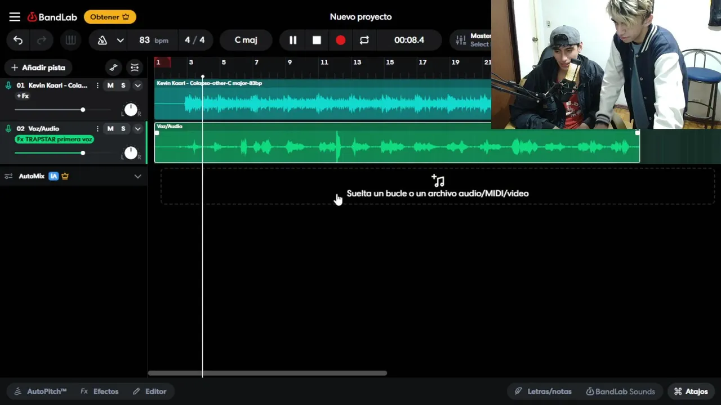Expand Voz/Audio track chevron
Screen dimensions: 721x405
[137, 129]
